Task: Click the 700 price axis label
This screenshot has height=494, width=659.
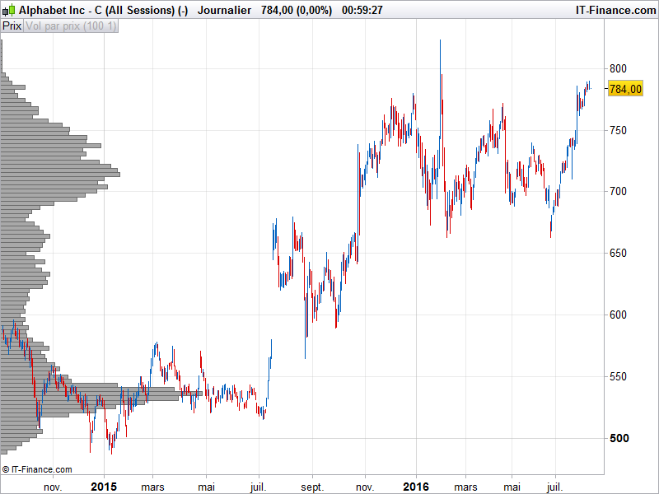Action: coord(618,192)
